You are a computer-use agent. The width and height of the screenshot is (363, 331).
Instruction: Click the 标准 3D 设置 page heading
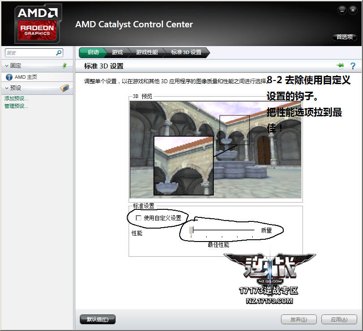(104, 66)
